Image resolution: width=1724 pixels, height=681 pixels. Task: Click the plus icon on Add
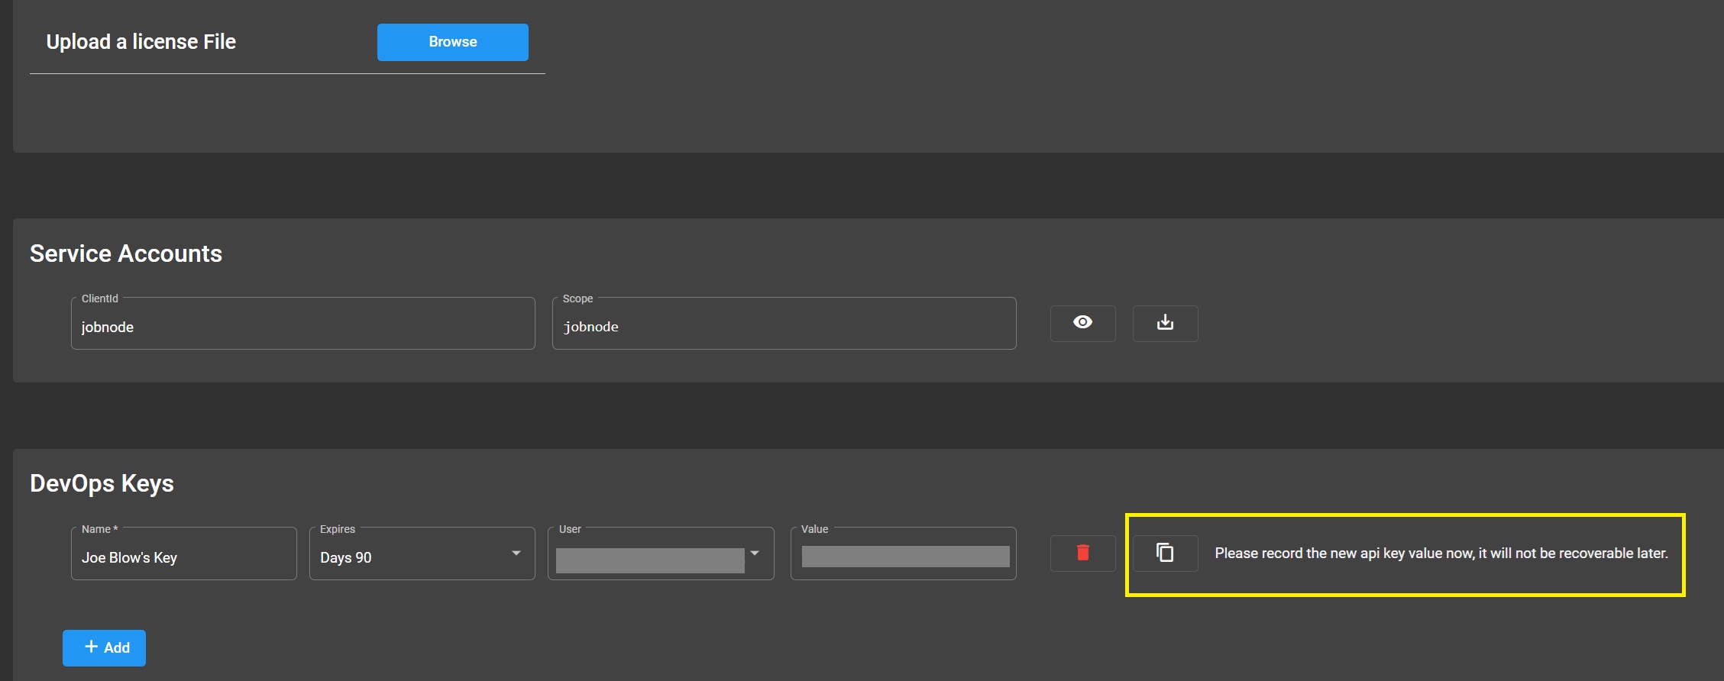pyautogui.click(x=92, y=647)
